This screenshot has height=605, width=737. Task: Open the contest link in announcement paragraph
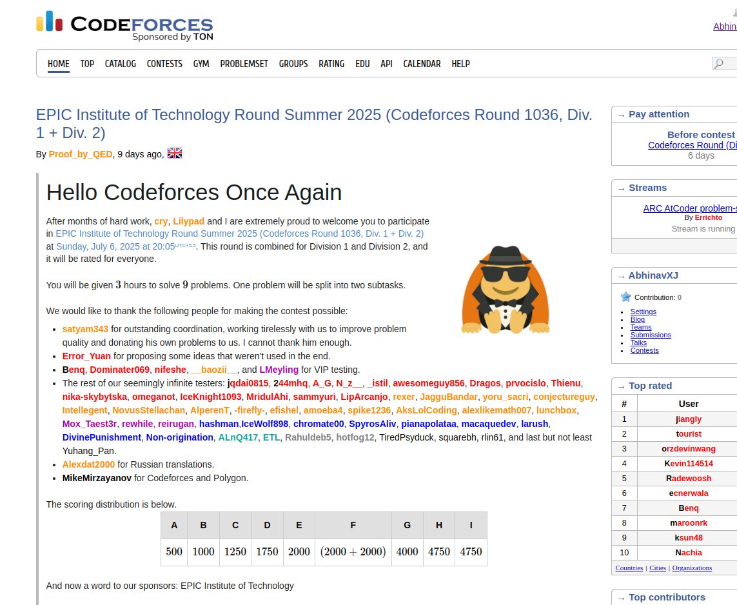coord(240,233)
